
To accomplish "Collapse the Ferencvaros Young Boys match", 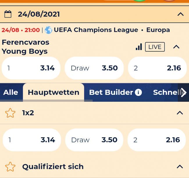I will coord(176,47).
